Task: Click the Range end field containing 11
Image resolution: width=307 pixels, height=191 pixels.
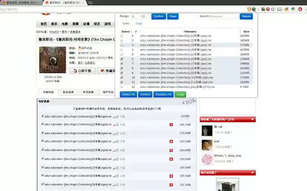Action: (146, 16)
